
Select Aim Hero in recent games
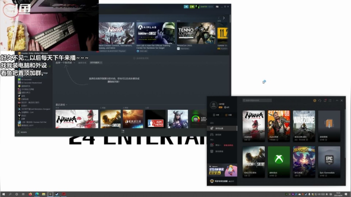pyautogui.click(x=155, y=119)
